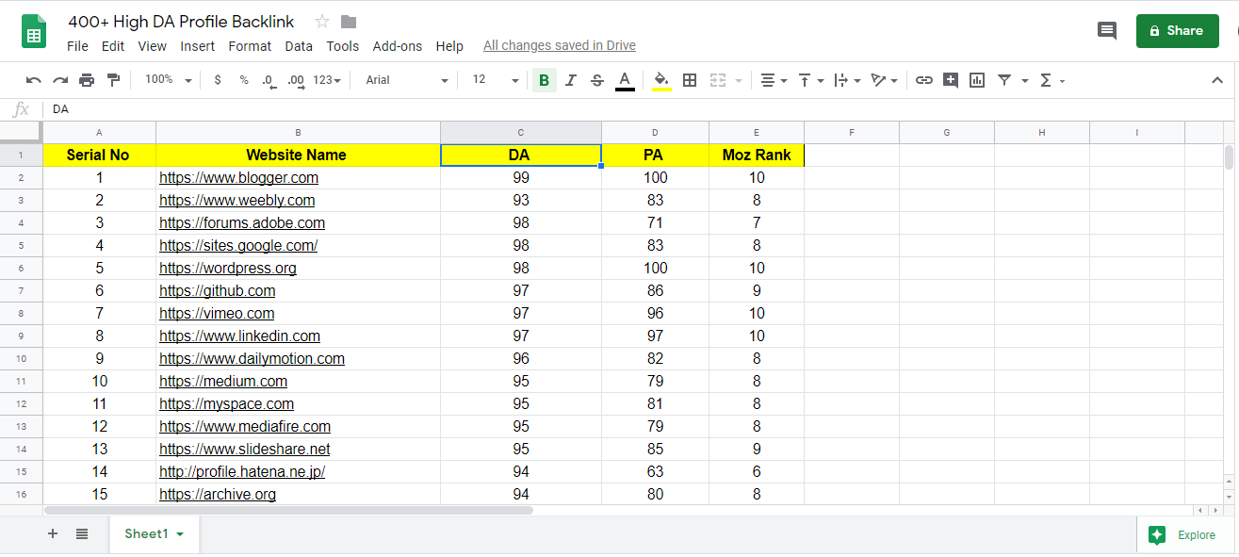Image resolution: width=1239 pixels, height=557 pixels.
Task: Open the comment history panel
Action: (x=1107, y=30)
